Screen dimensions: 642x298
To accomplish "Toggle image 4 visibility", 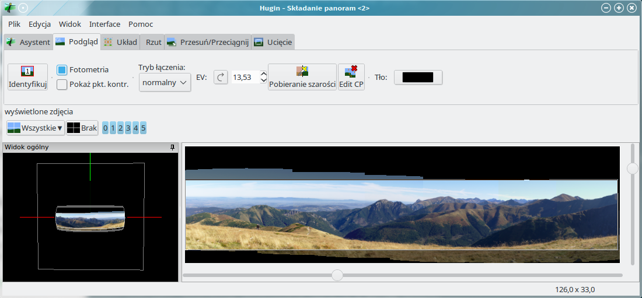I will (x=135, y=128).
